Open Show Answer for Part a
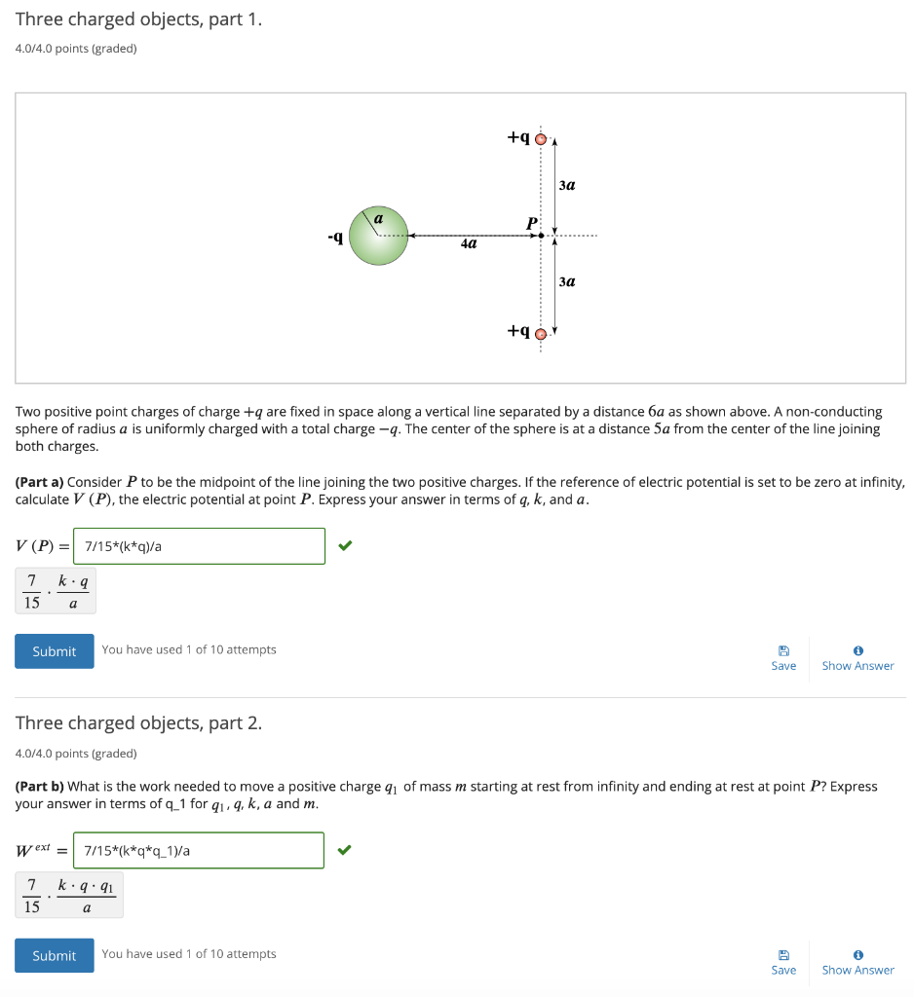 coord(857,666)
